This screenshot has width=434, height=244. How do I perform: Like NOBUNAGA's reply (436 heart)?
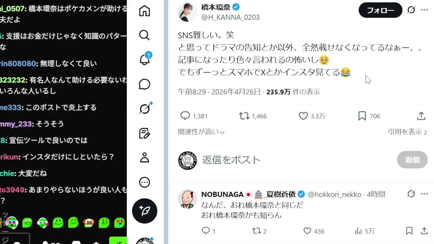[x=314, y=231]
